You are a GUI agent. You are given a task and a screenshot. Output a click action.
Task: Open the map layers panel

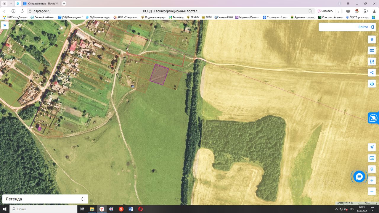pos(372,39)
